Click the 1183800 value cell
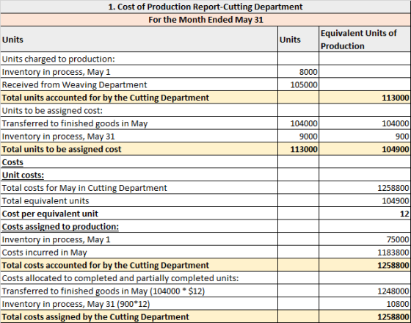 (x=365, y=252)
